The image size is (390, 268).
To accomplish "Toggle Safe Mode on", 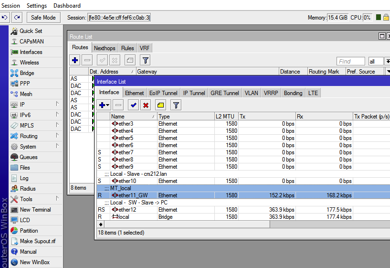I will pyautogui.click(x=43, y=18).
